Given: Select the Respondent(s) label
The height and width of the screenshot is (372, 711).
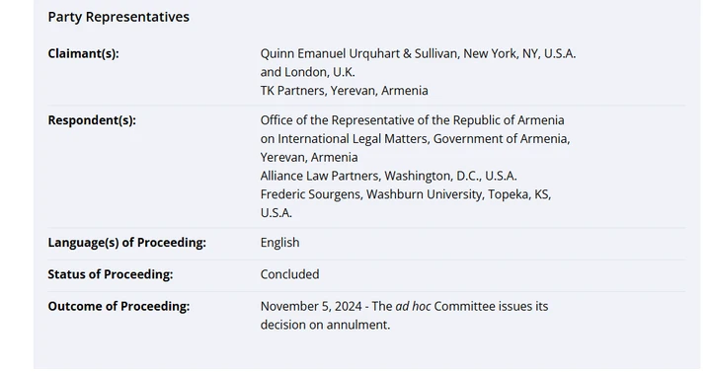Looking at the screenshot, I should point(92,120).
